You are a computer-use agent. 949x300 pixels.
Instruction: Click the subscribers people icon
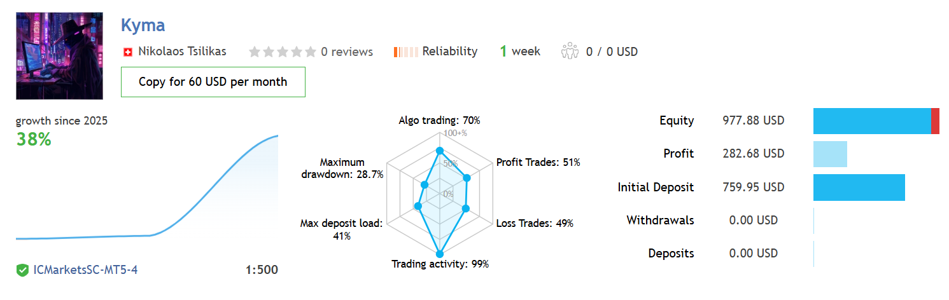(x=570, y=51)
